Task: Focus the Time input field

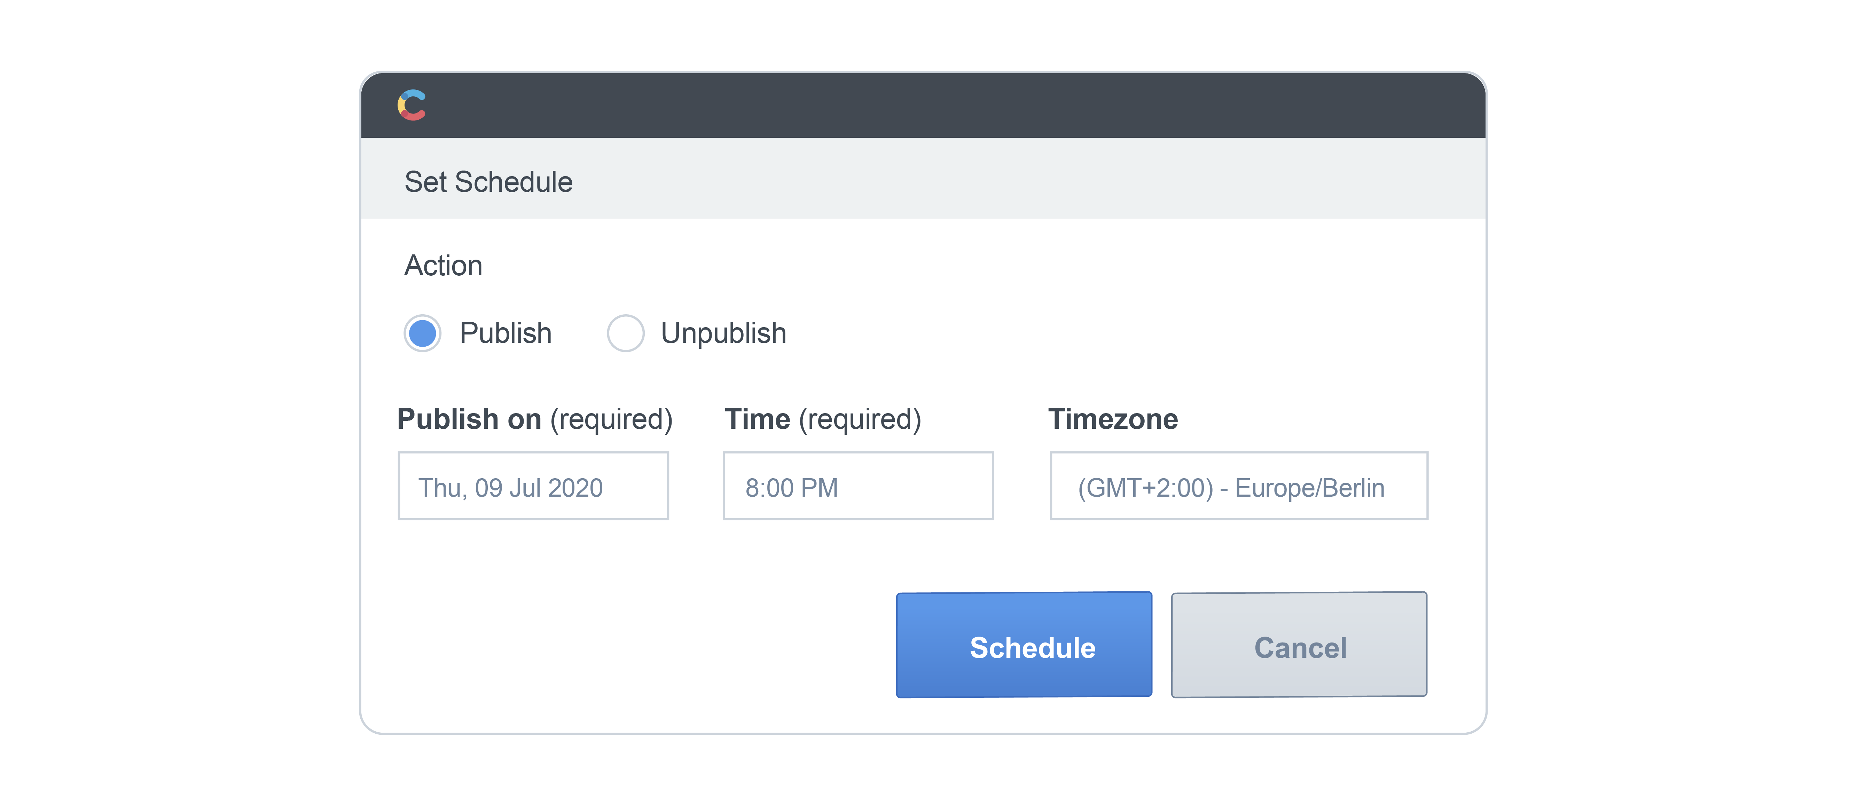Action: (857, 486)
